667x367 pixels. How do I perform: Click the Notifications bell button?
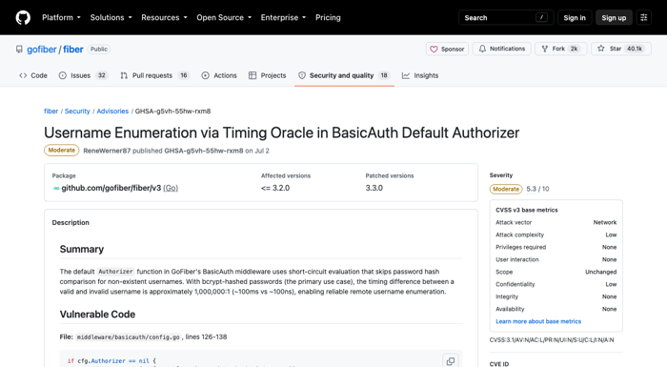pos(501,49)
